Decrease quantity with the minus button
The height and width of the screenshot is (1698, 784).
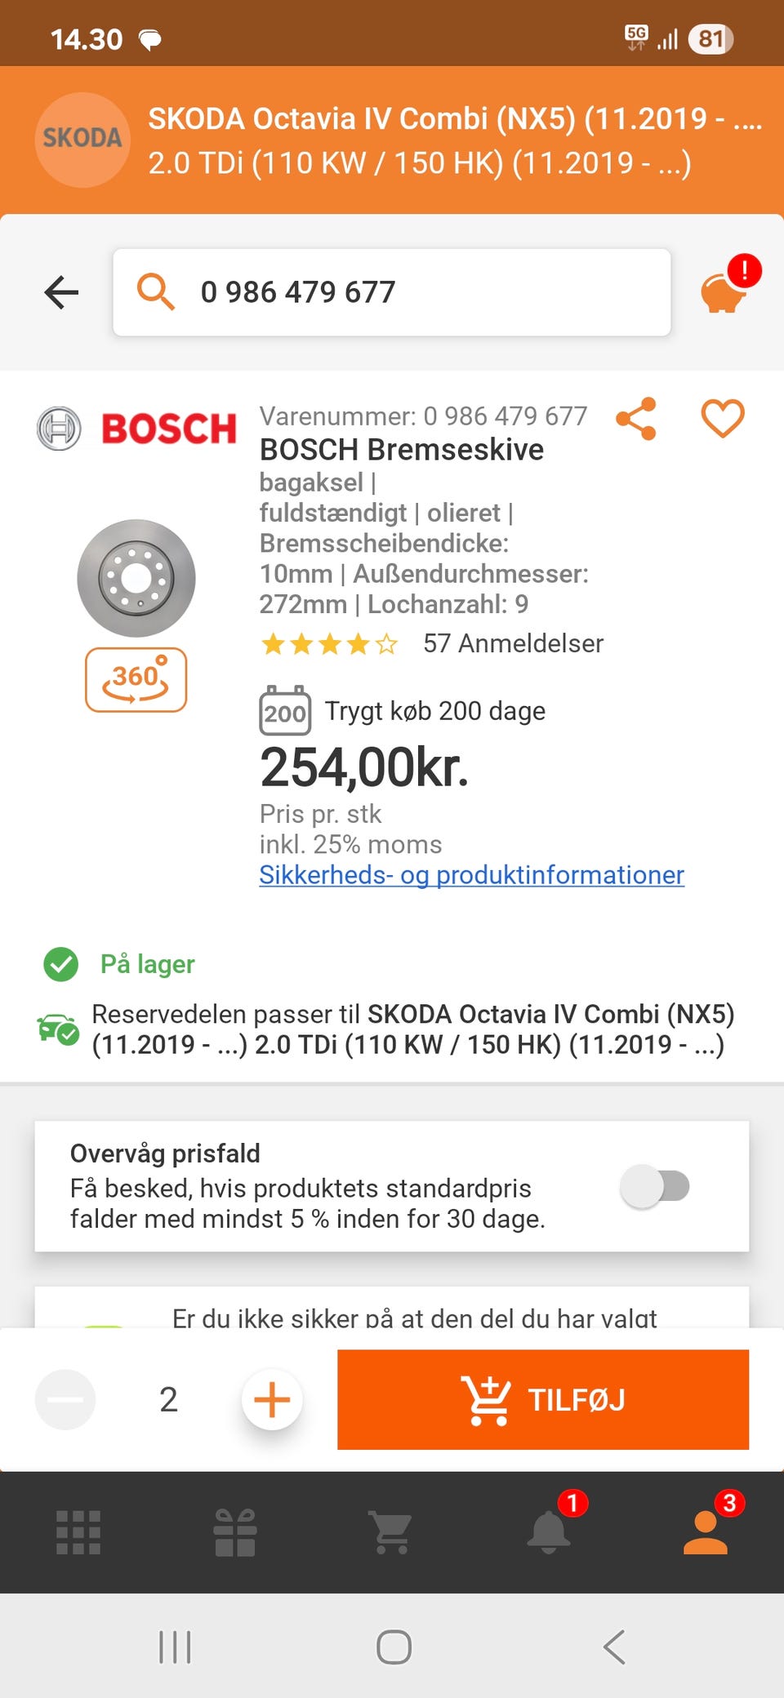(65, 1399)
